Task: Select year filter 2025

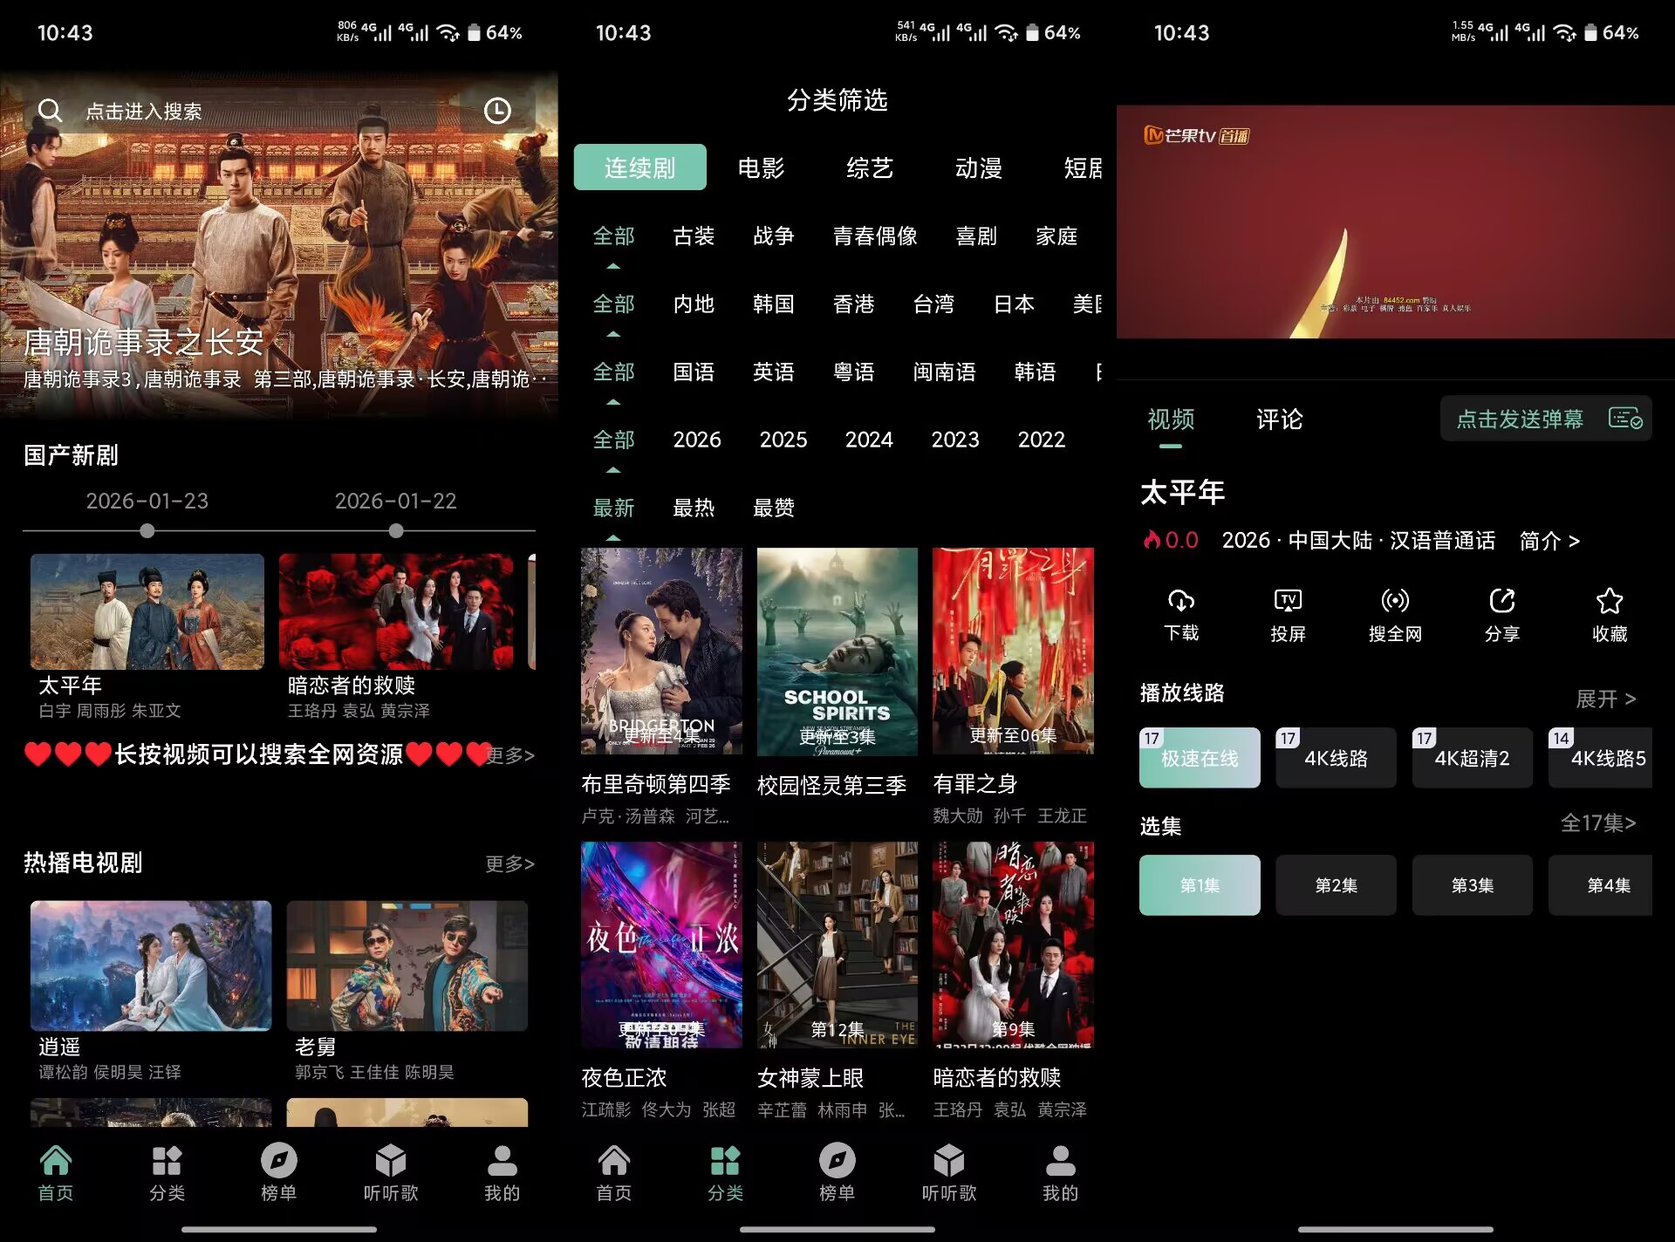Action: point(783,440)
